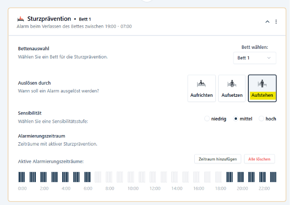Set sensitivity to hoch

[x=261, y=118]
